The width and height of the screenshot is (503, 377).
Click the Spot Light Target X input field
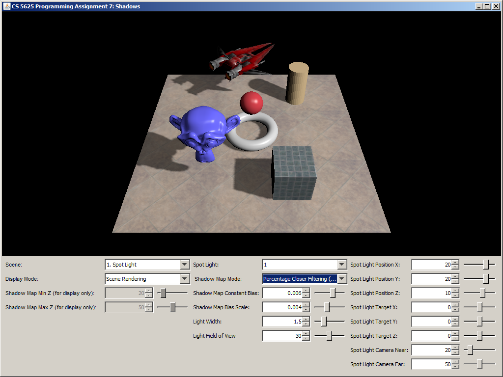[x=431, y=307]
